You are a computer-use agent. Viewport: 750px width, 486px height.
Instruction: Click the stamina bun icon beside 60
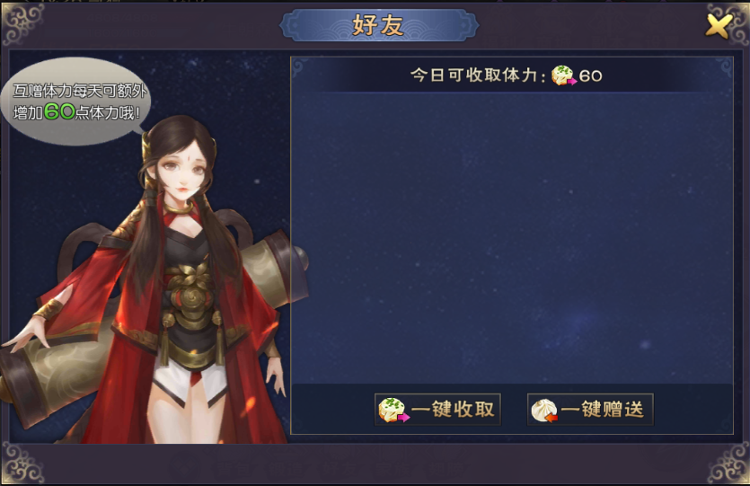click(564, 75)
